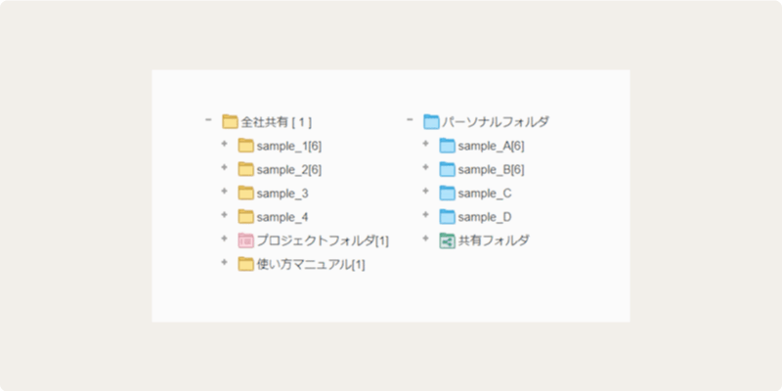The image size is (782, 391).
Task: Click the sample_D blue folder icon
Action: pyautogui.click(x=447, y=217)
